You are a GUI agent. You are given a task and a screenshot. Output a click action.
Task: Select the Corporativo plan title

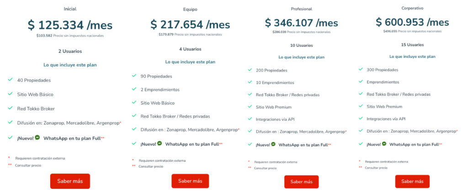412,8
